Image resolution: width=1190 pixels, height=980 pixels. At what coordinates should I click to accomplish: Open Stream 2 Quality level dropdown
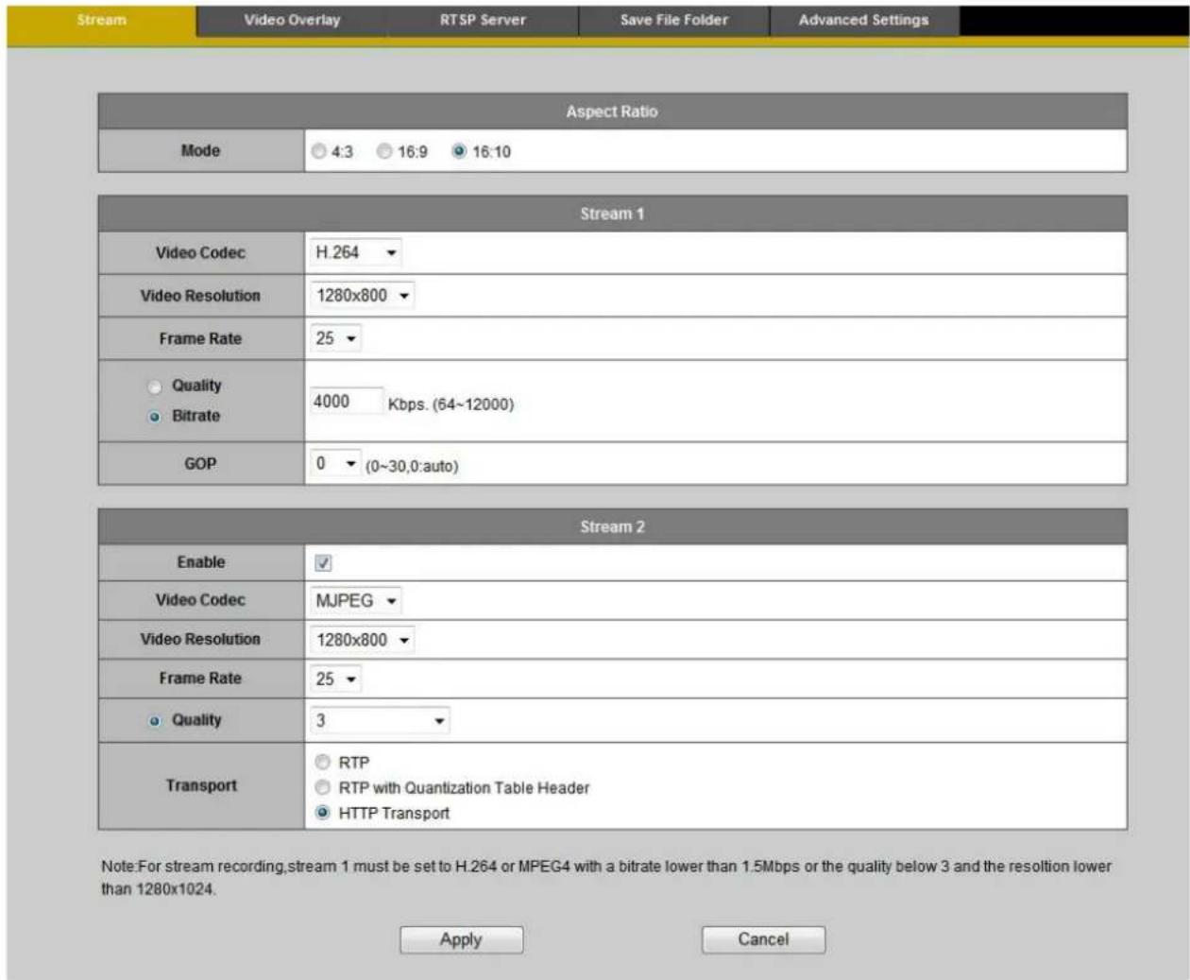[x=380, y=721]
